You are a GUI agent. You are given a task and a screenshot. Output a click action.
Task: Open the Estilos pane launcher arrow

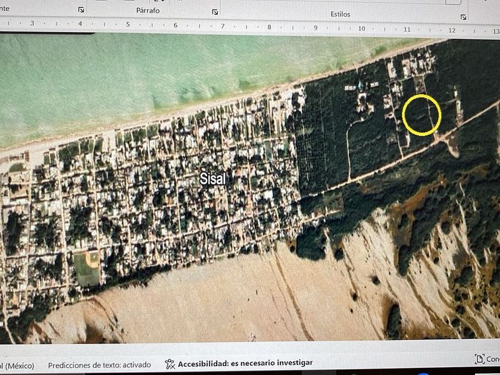[464, 17]
